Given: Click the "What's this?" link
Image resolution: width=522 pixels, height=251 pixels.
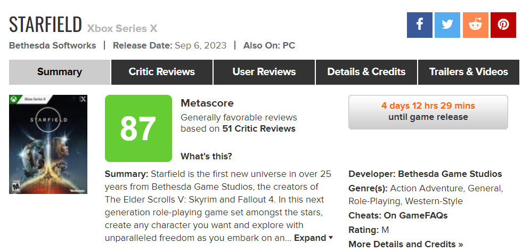Looking at the screenshot, I should pyautogui.click(x=206, y=156).
